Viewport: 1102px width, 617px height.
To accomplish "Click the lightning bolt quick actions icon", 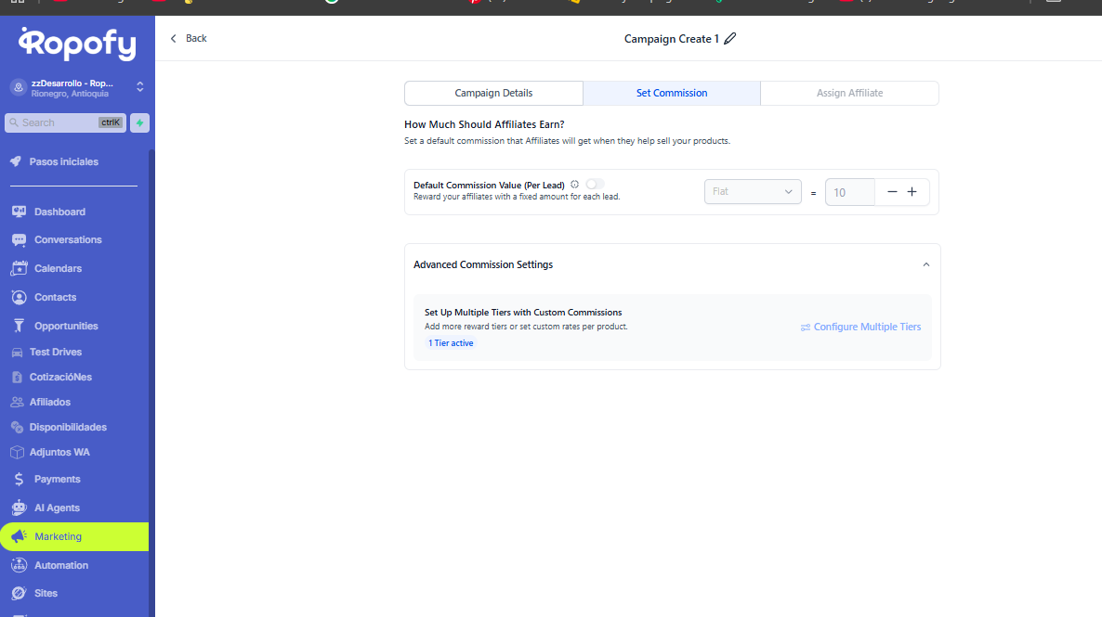I will click(139, 122).
